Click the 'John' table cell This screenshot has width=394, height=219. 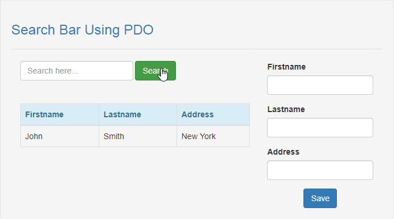point(59,136)
